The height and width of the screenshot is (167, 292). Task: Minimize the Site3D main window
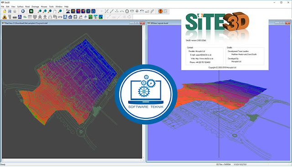(x=275, y=2)
